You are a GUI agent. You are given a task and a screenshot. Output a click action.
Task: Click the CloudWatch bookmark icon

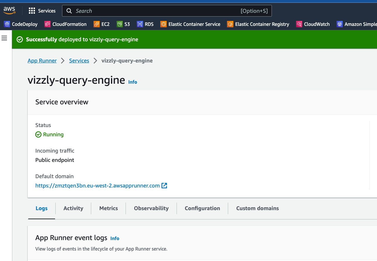299,24
